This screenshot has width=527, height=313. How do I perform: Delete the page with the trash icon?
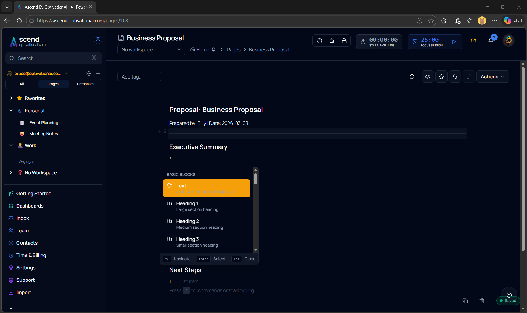coord(481,301)
